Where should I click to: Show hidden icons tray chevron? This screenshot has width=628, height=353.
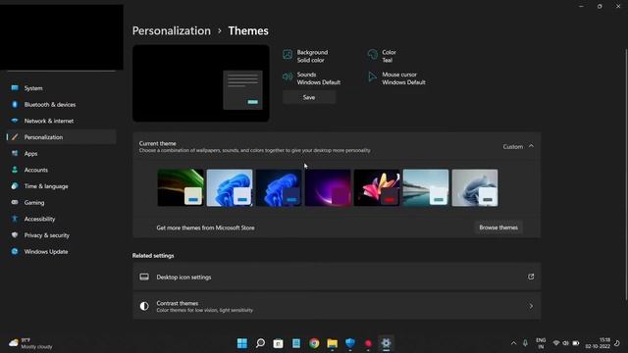point(513,343)
